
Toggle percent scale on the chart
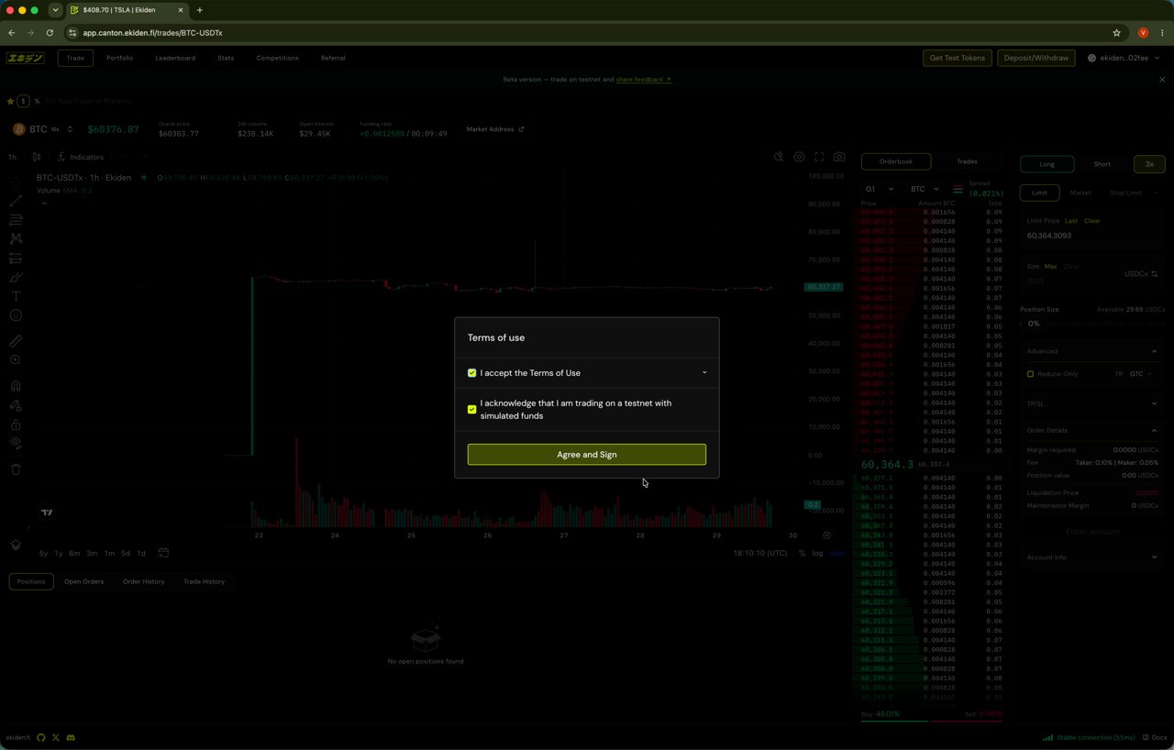point(802,554)
